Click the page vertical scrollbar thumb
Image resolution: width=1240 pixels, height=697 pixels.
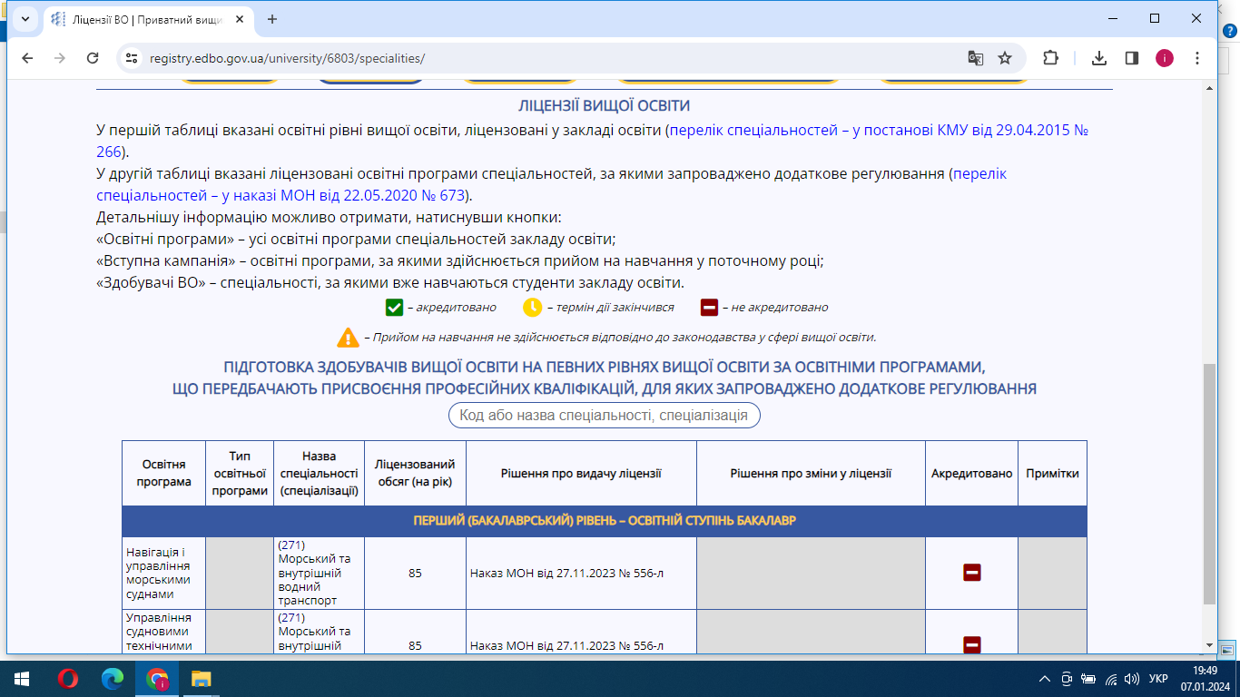coord(1209,485)
